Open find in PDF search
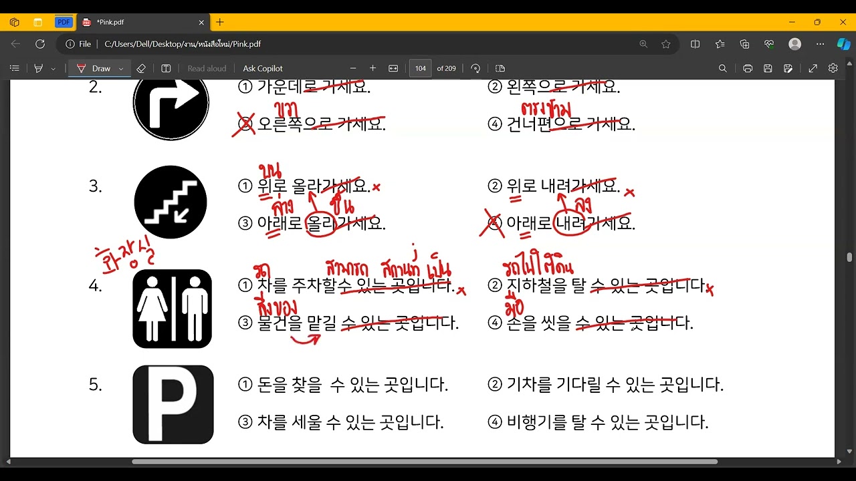Screen dimensions: 856x481 click(723, 68)
